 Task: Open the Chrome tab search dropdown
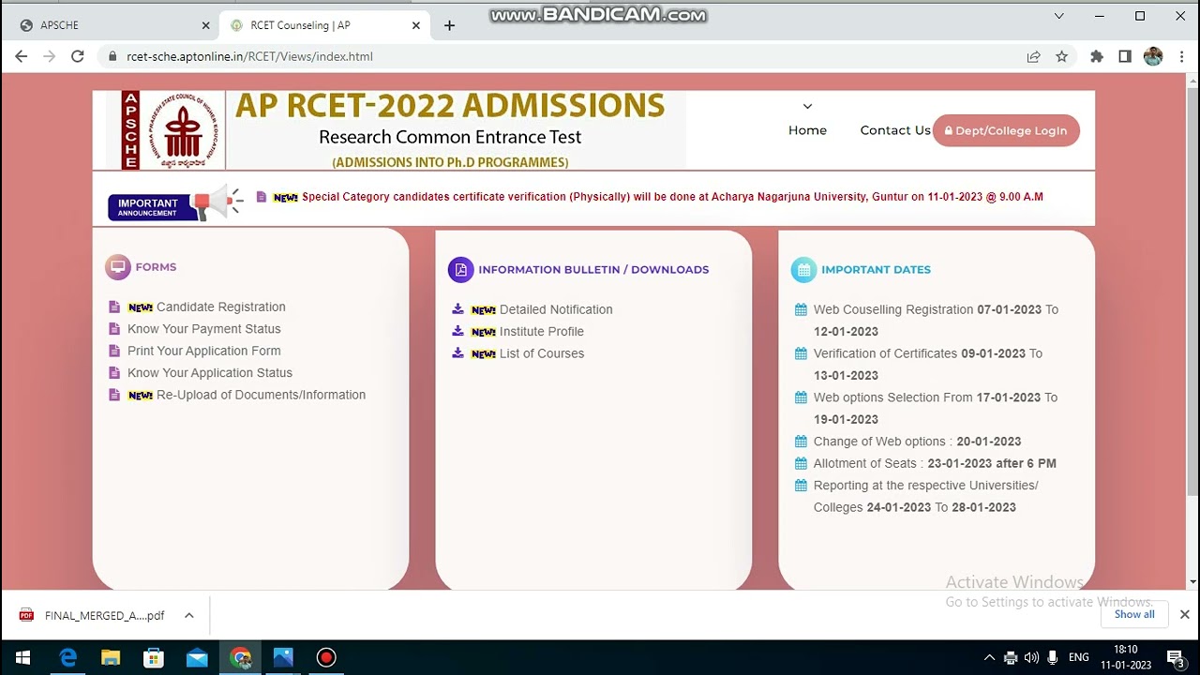(1058, 16)
